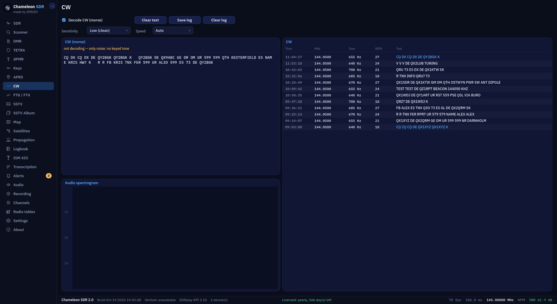Screen dimensions: 557x304
Task: Open the Channels page
Action: pos(28,203)
